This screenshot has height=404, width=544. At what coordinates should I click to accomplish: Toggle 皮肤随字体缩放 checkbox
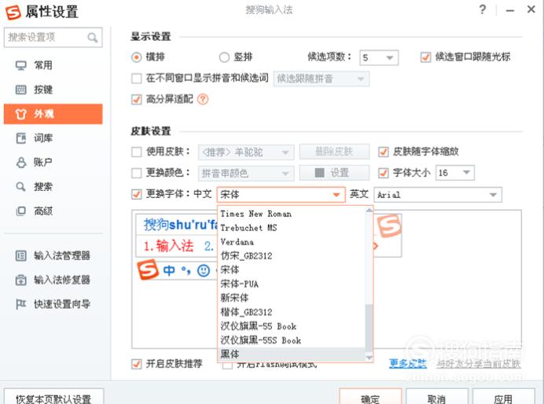(x=384, y=152)
